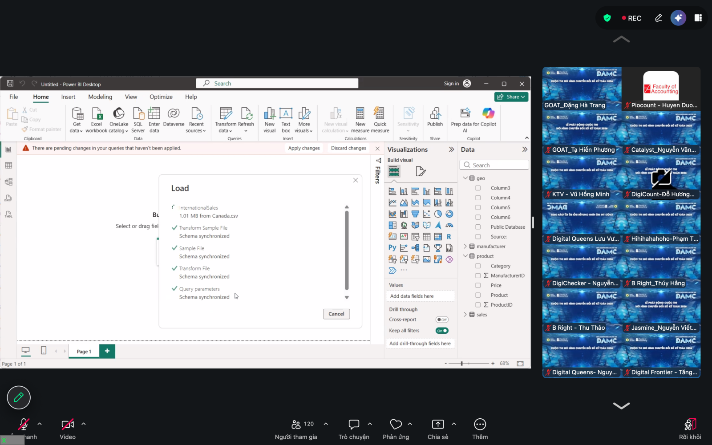Click Sign in on the title bar
This screenshot has height=445, width=712.
coord(451,84)
